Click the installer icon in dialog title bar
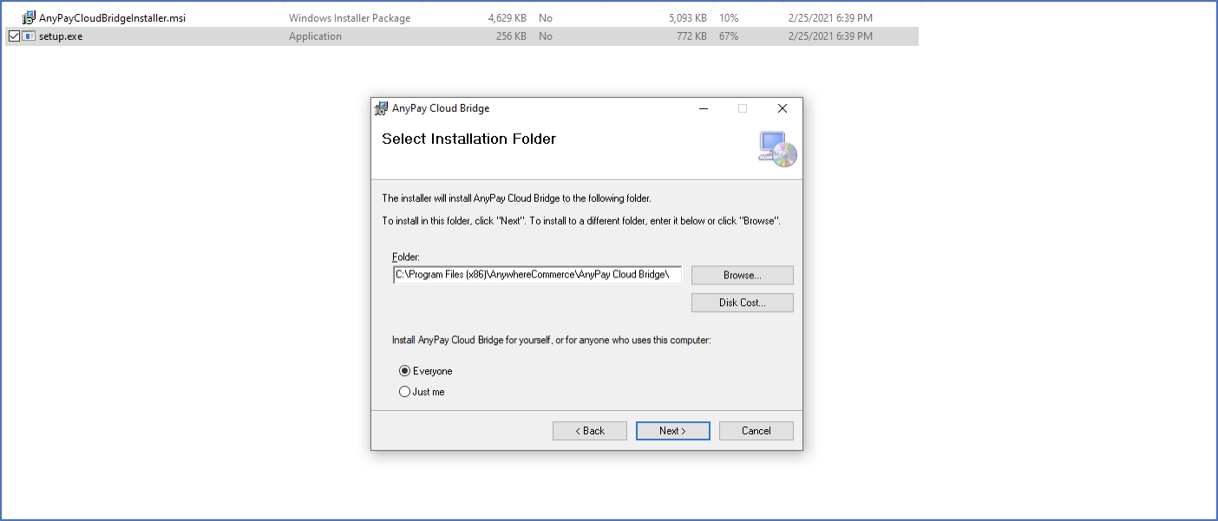1218x521 pixels. point(381,108)
